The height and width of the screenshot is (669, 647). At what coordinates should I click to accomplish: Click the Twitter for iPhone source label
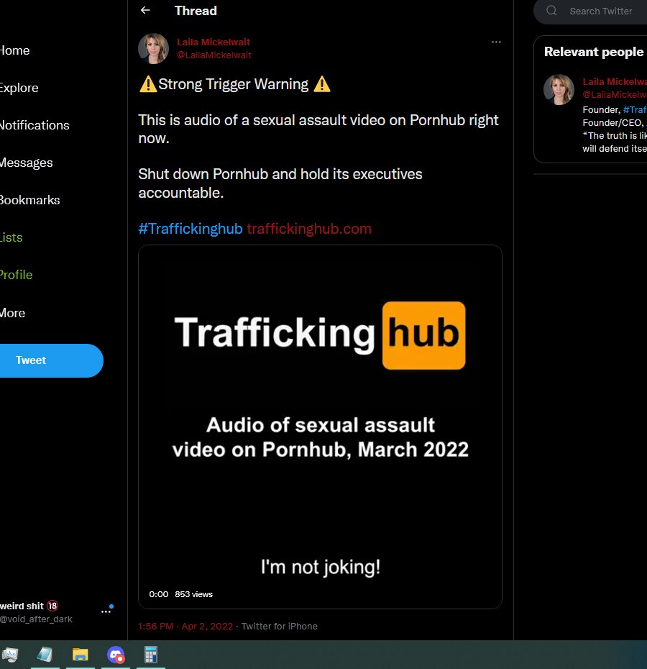click(280, 627)
